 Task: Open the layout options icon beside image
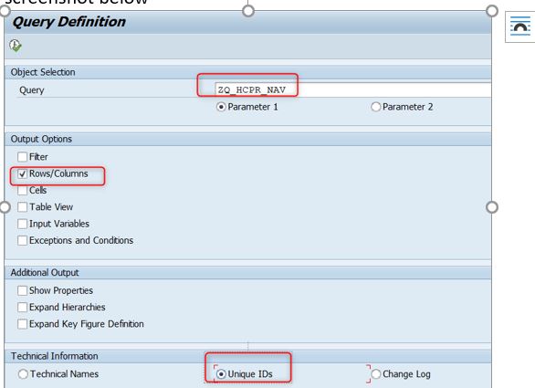(520, 26)
